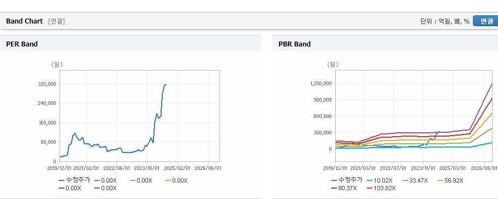
Task: Click the PER Band 320,000 axis label
Action: tap(47, 84)
